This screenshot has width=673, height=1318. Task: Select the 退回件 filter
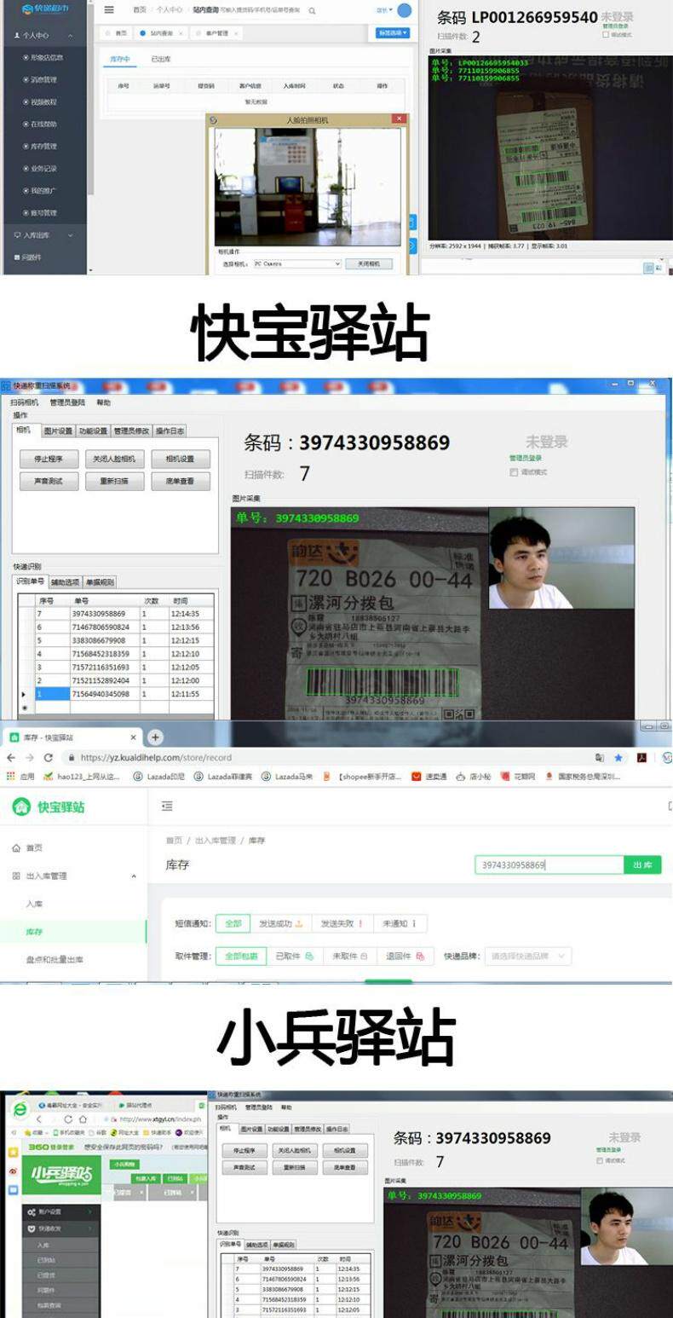[405, 957]
